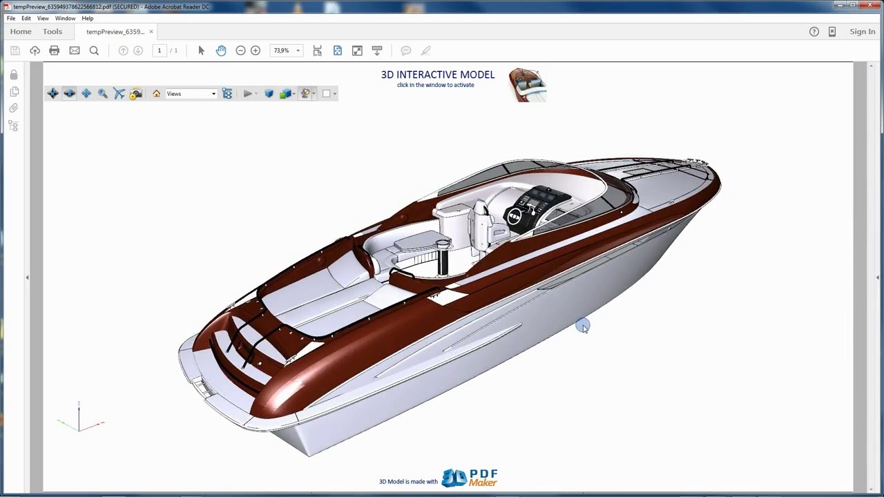Viewport: 884px width, 497px height.
Task: Go to previous page arrow
Action: click(123, 50)
